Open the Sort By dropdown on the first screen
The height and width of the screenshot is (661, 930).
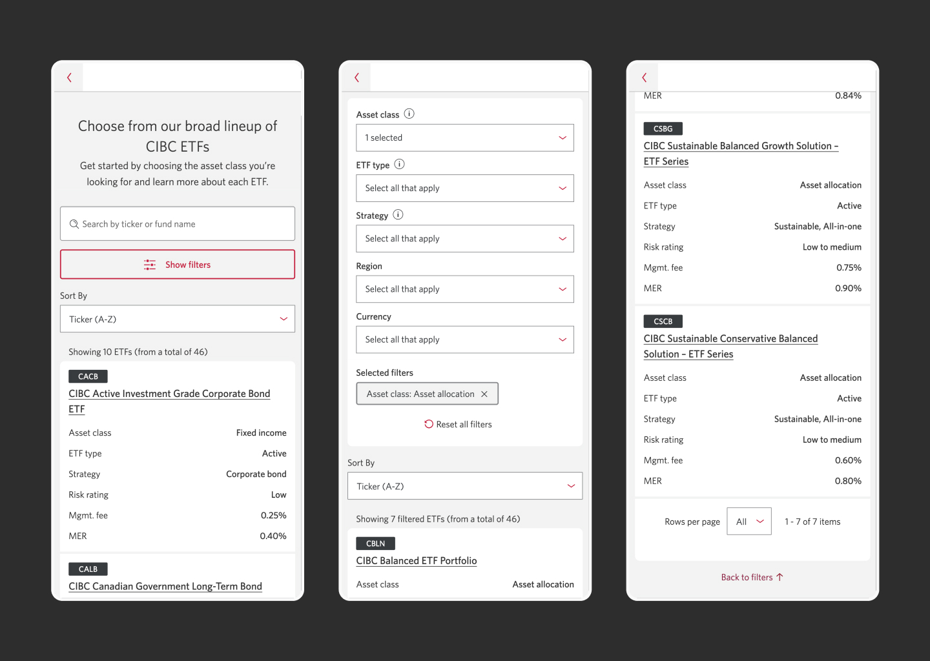[x=177, y=318]
